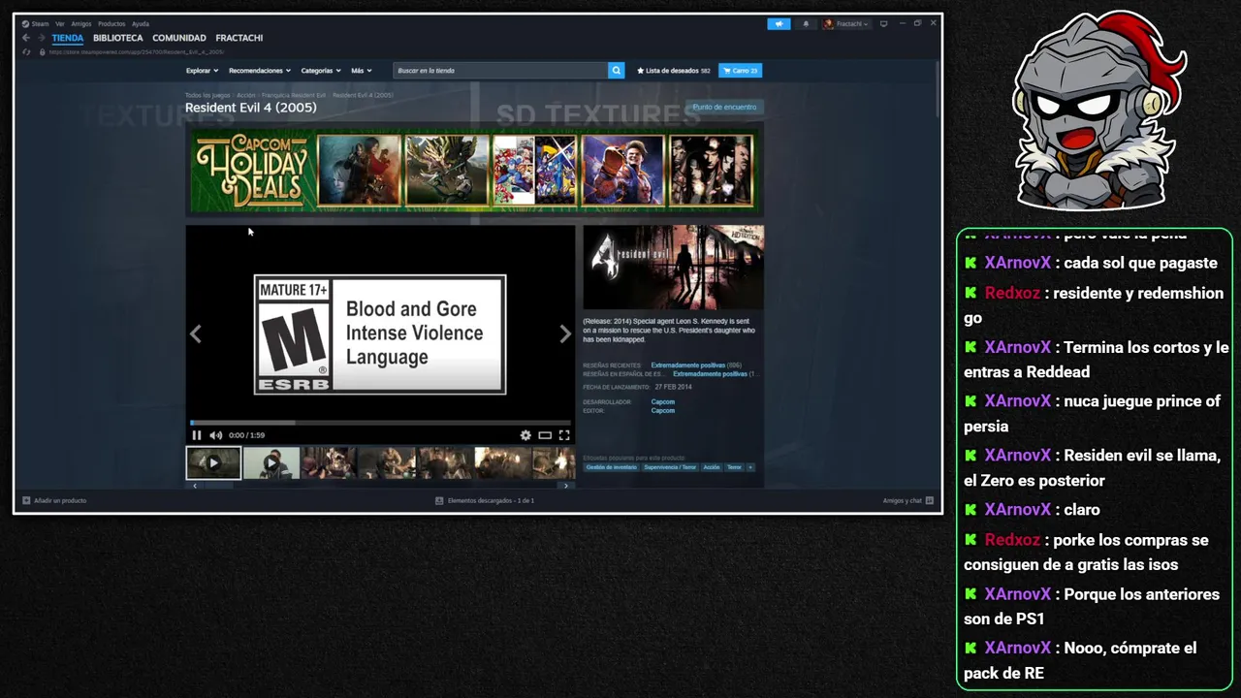Screen dimensions: 1241x698
Task: Expand the Explorar dropdown
Action: click(x=202, y=71)
